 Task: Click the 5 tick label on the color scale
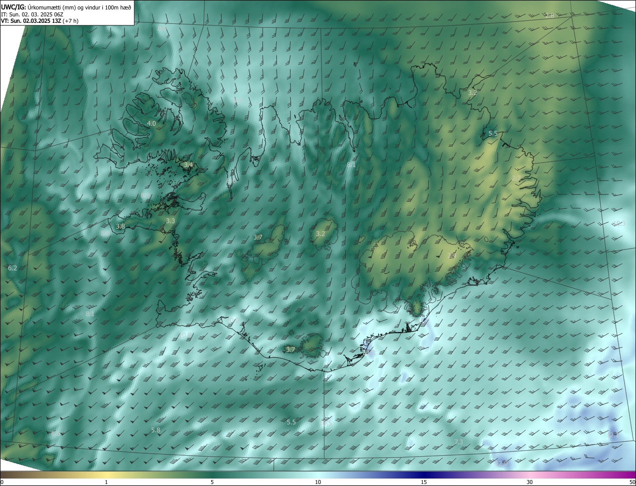pos(212,482)
